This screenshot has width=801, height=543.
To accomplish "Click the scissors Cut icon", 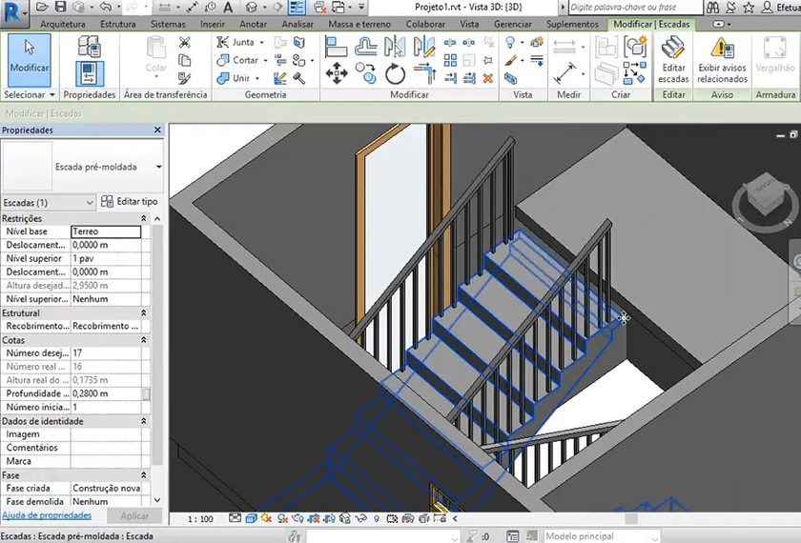I will click(184, 43).
